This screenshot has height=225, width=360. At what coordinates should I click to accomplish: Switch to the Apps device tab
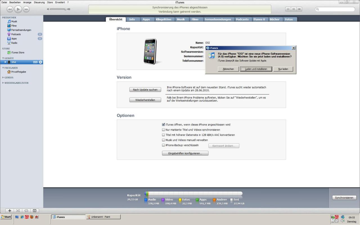click(x=146, y=19)
